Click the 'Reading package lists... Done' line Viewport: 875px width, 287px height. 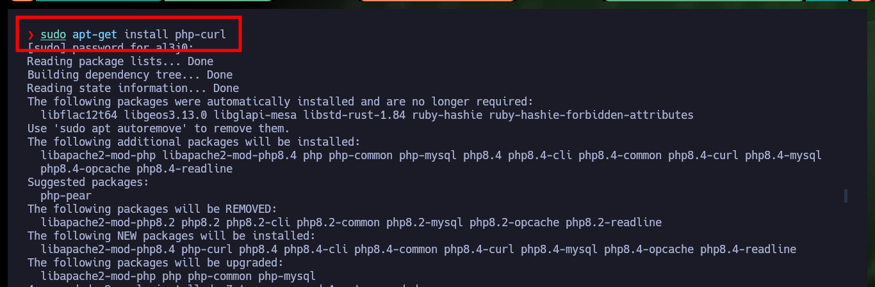pos(120,61)
